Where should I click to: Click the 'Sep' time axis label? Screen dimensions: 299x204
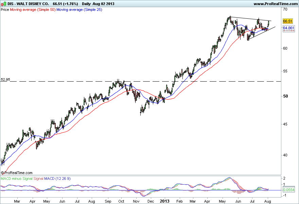click(x=108, y=201)
